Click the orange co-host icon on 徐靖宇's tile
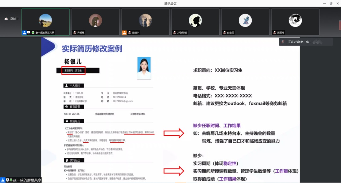Screen dimensions: 341x183 [124, 32]
